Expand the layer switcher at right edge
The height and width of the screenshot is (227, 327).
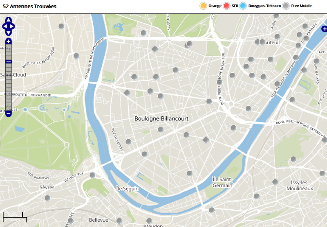click(x=324, y=29)
